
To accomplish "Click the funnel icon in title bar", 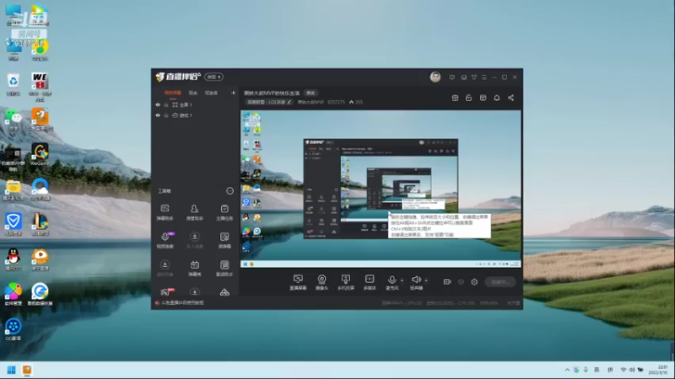I will (474, 77).
